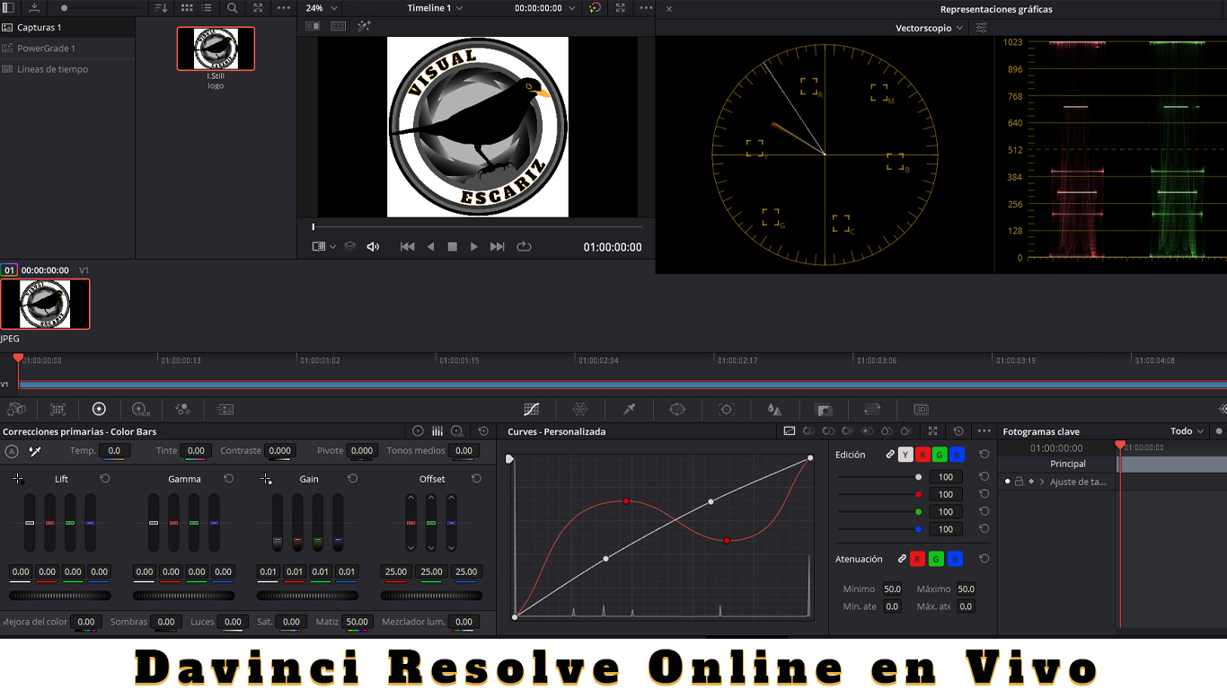Click the Lift black point picker
The image size is (1227, 690).
click(18, 479)
